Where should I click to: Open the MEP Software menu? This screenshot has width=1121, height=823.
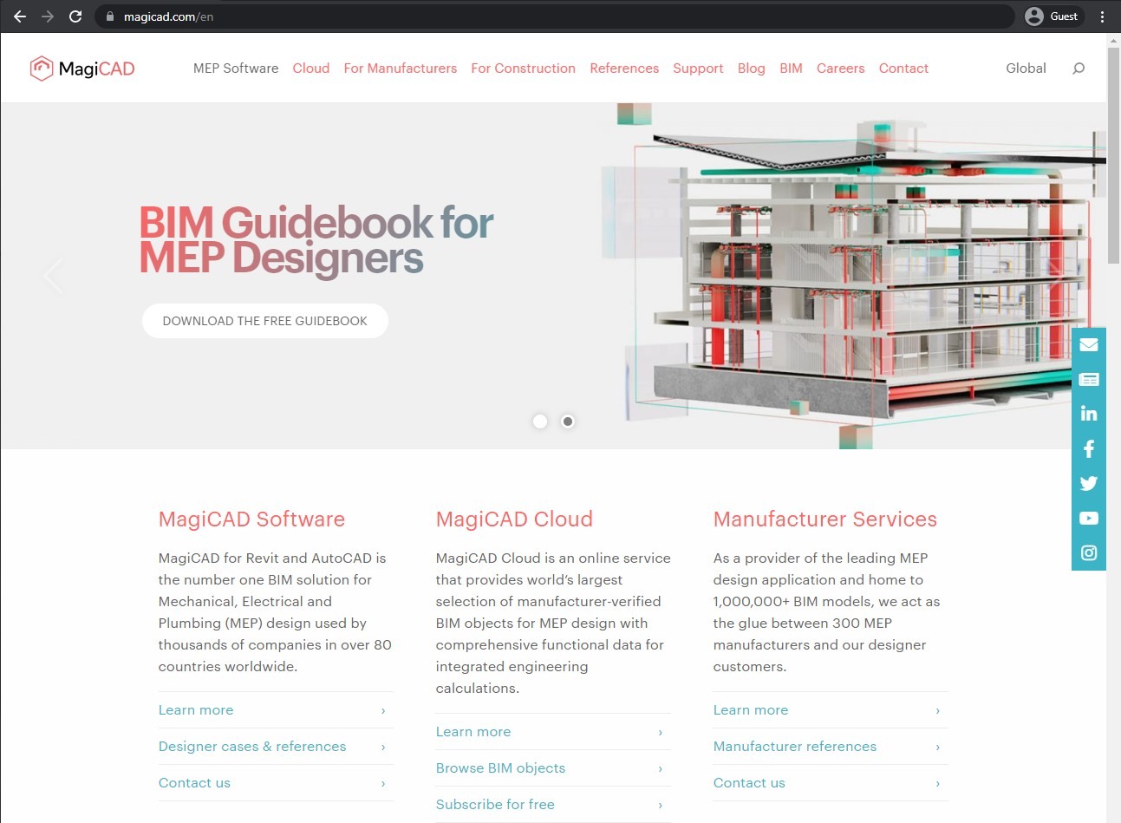click(236, 69)
